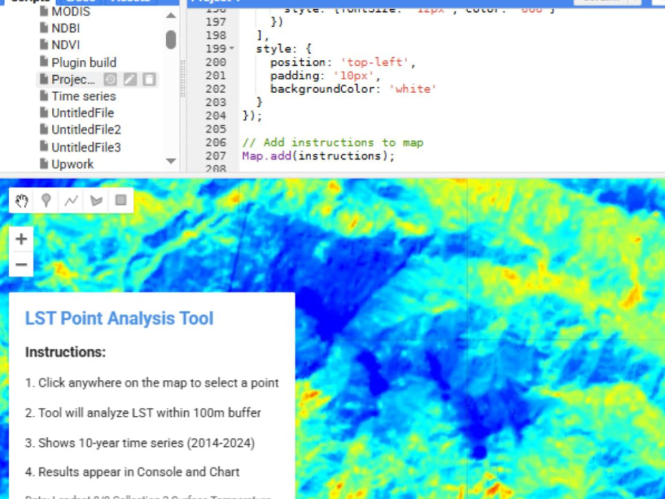Open the UntitledFile script
Image resolution: width=665 pixels, height=499 pixels.
coord(82,113)
